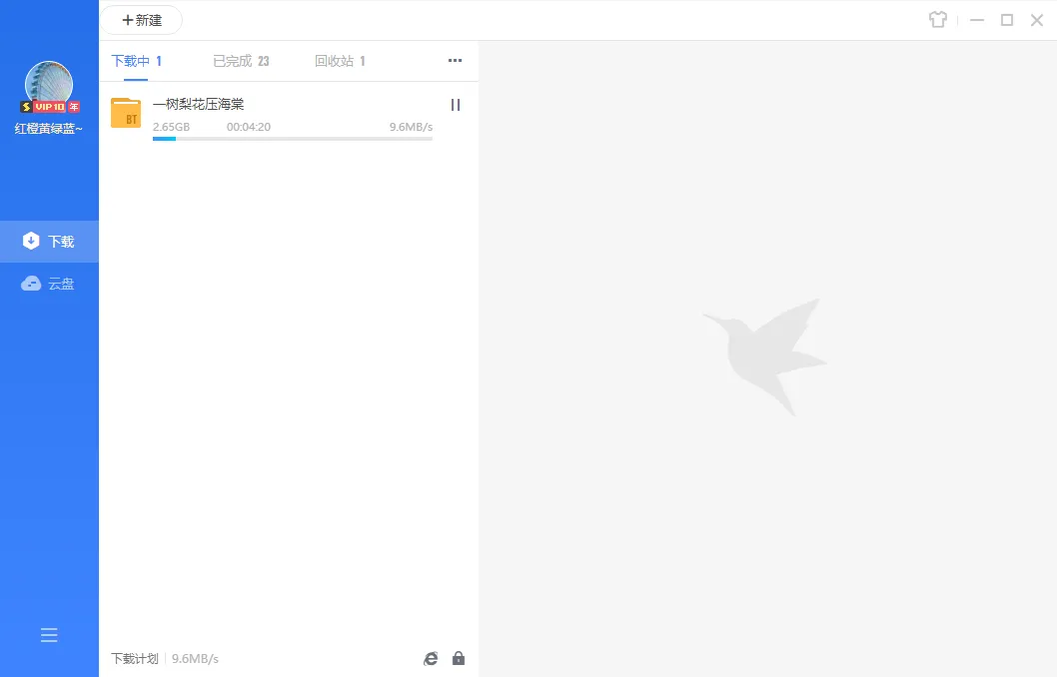Click the 2.65GB file size text

[x=171, y=127]
